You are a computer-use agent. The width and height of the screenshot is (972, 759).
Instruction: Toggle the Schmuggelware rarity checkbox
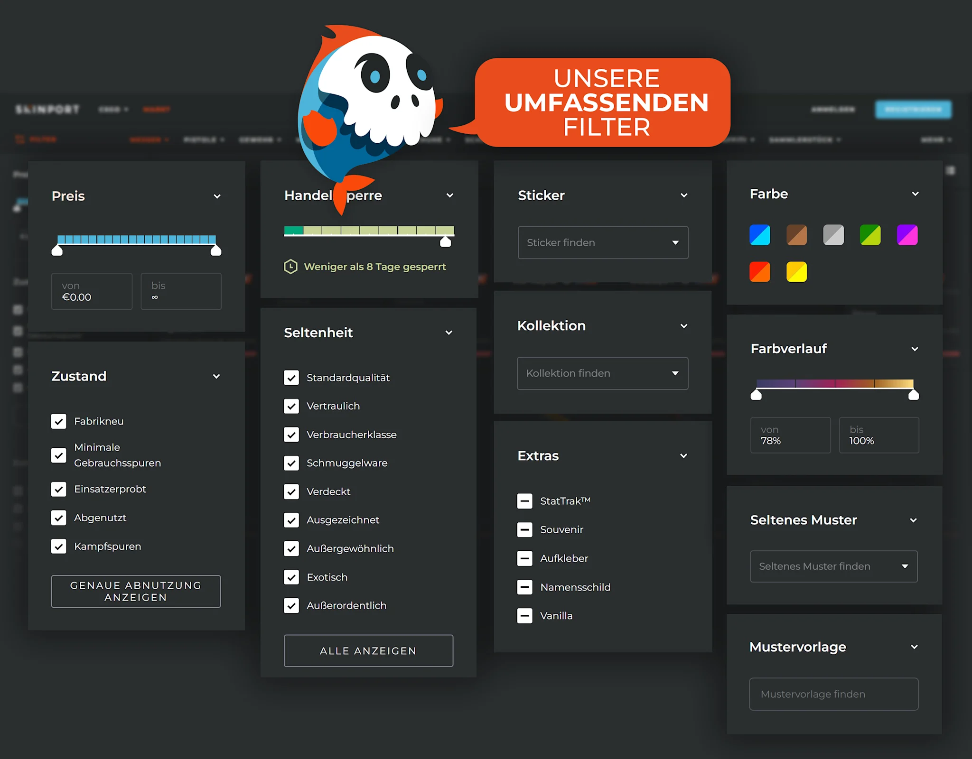click(x=291, y=463)
